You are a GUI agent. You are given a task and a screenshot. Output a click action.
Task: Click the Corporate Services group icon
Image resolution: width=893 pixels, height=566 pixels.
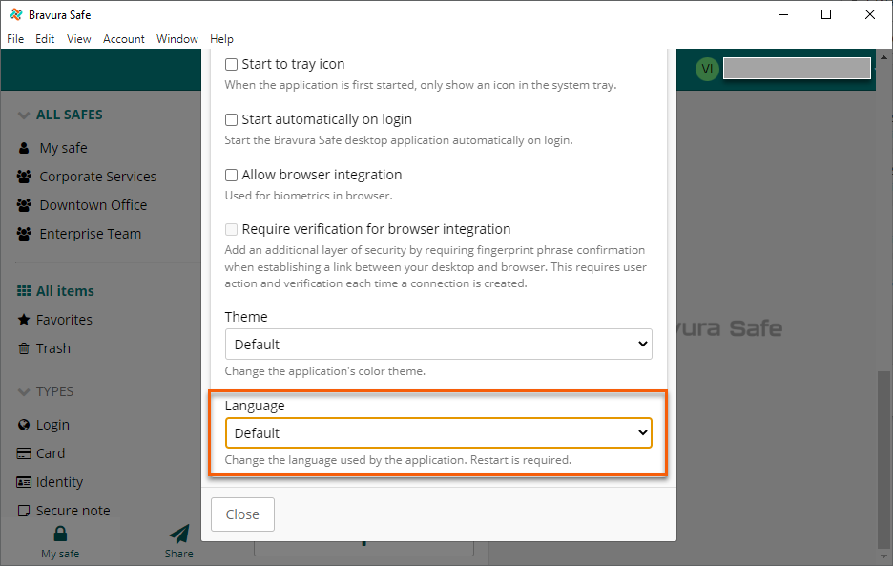(24, 177)
